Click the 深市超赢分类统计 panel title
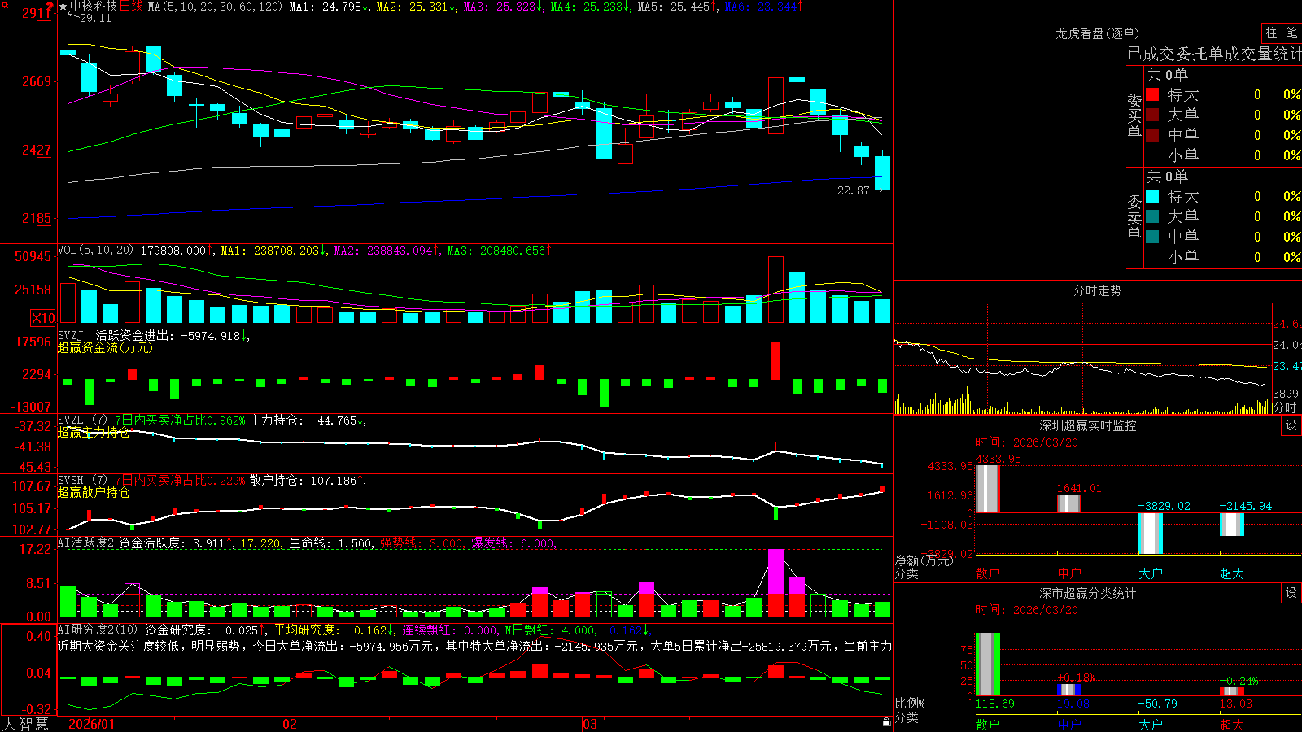The height and width of the screenshot is (732, 1302). [1088, 593]
